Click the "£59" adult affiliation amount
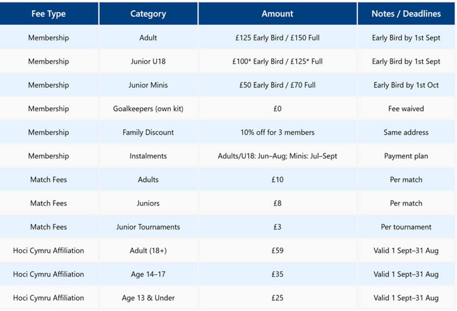The width and height of the screenshot is (457, 311). [277, 251]
